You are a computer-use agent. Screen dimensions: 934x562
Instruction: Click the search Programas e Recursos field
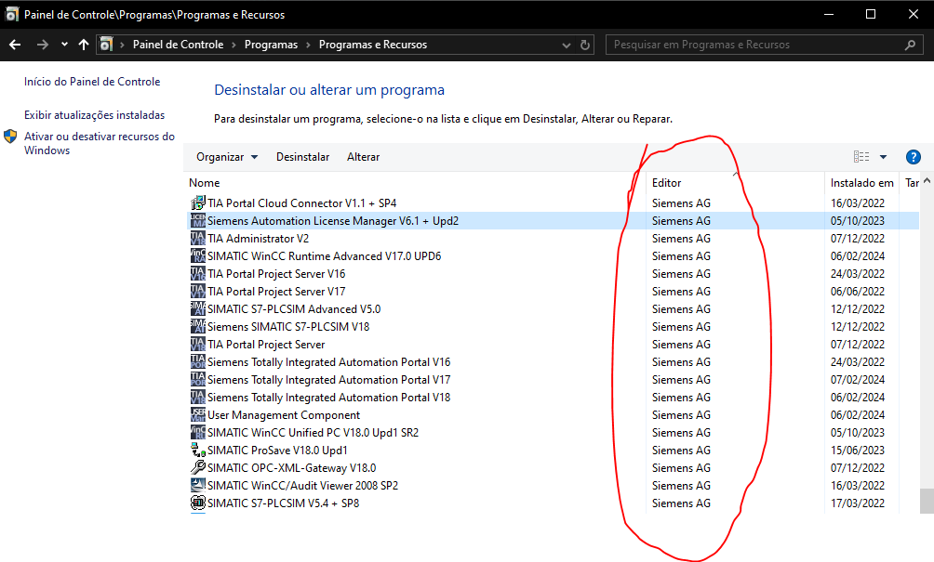754,45
